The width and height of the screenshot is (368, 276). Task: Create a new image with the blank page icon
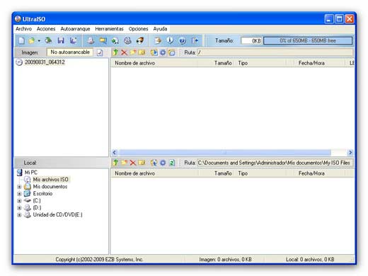[21, 40]
